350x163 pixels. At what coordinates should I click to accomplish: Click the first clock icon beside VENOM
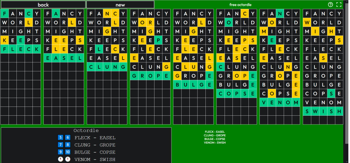[61, 159]
